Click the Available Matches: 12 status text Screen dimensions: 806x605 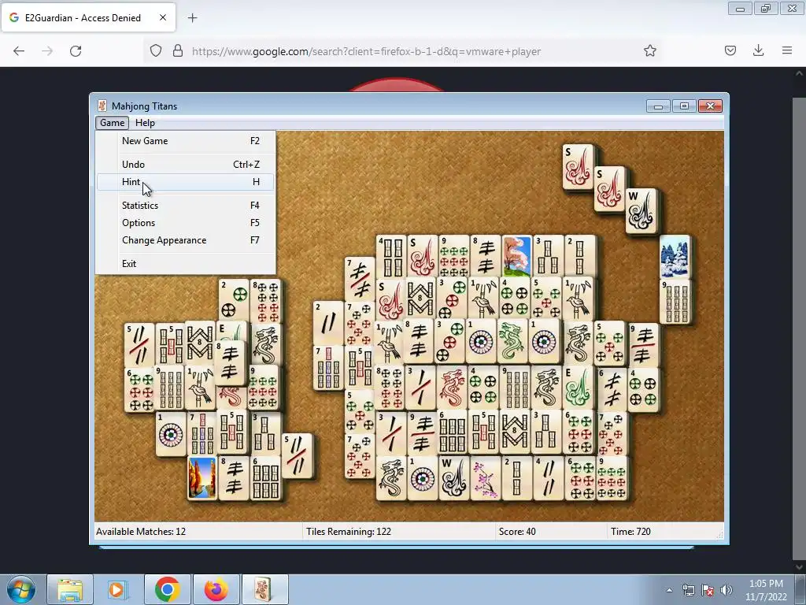pyautogui.click(x=141, y=532)
